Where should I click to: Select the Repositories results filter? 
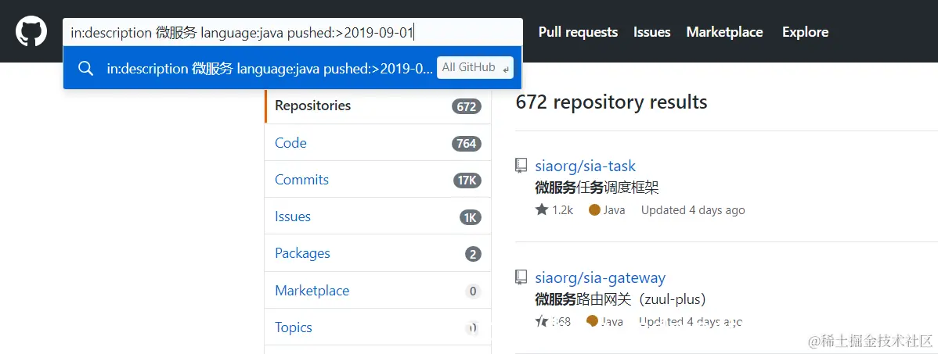point(377,105)
